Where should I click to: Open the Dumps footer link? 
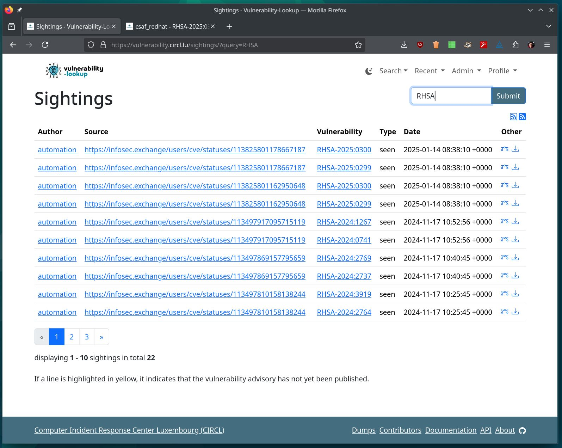pyautogui.click(x=364, y=430)
